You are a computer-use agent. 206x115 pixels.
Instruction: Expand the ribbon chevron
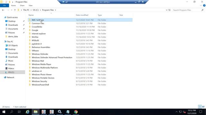pos(201,5)
